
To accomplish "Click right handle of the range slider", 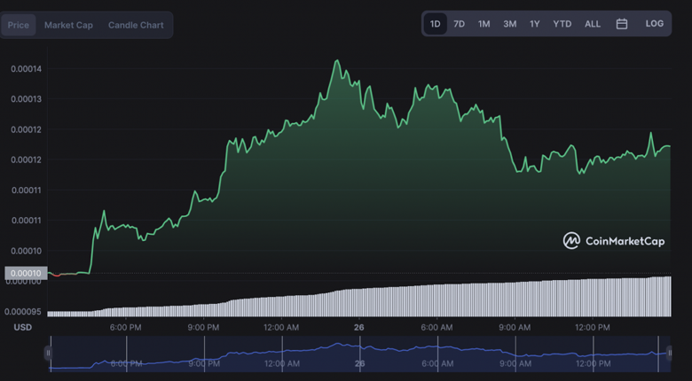I will tap(657, 353).
